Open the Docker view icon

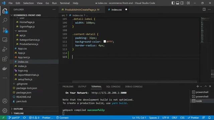pos(5,68)
